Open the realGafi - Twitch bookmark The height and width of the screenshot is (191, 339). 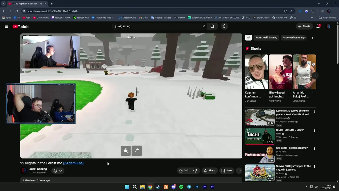(x=61, y=18)
